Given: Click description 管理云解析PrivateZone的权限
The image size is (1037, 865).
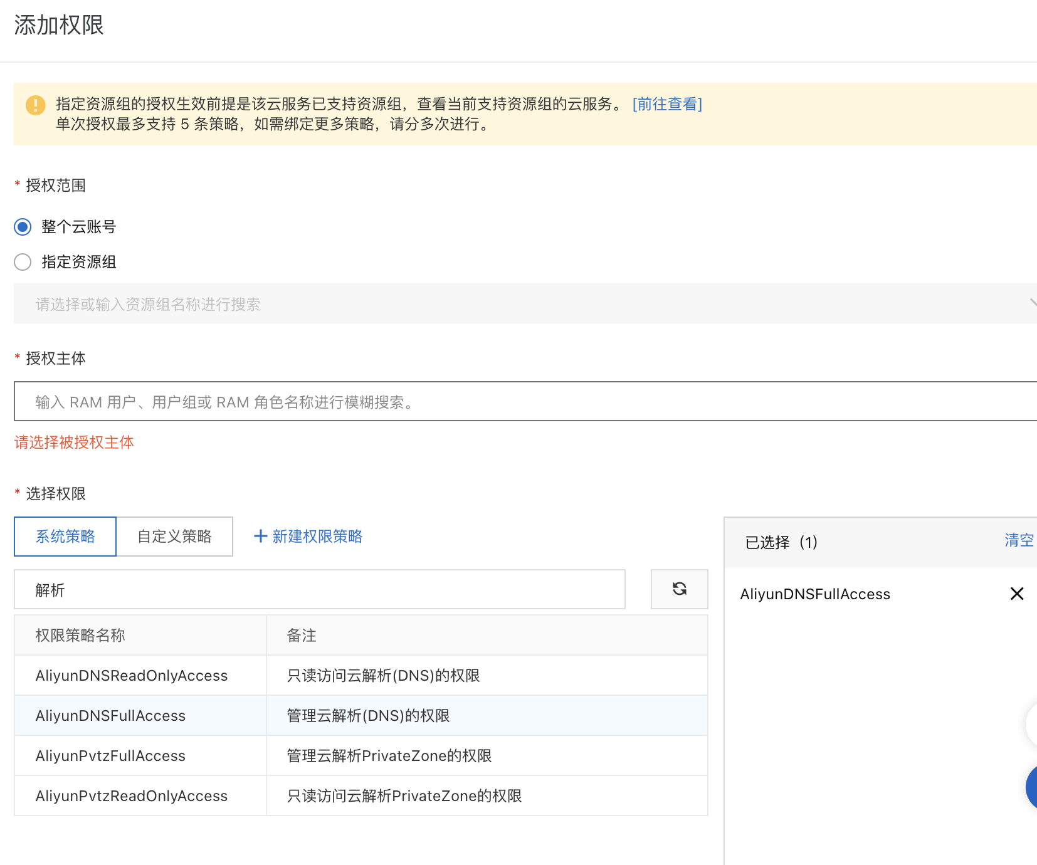Looking at the screenshot, I should coord(389,756).
